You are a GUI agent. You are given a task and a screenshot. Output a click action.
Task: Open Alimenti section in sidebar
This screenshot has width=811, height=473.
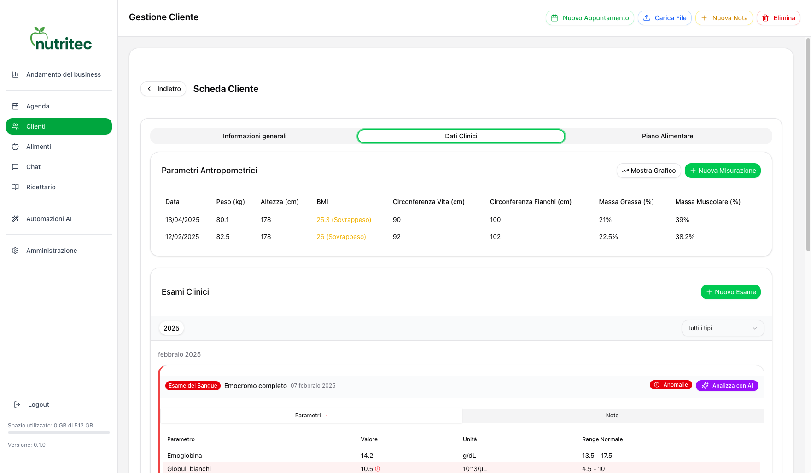pyautogui.click(x=59, y=147)
